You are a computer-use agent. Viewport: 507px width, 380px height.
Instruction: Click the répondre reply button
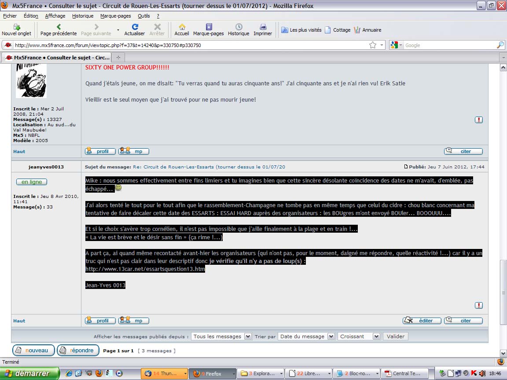click(78, 350)
